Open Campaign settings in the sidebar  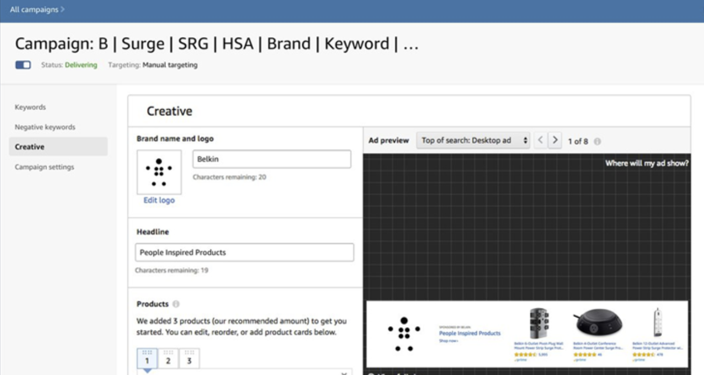tap(45, 167)
